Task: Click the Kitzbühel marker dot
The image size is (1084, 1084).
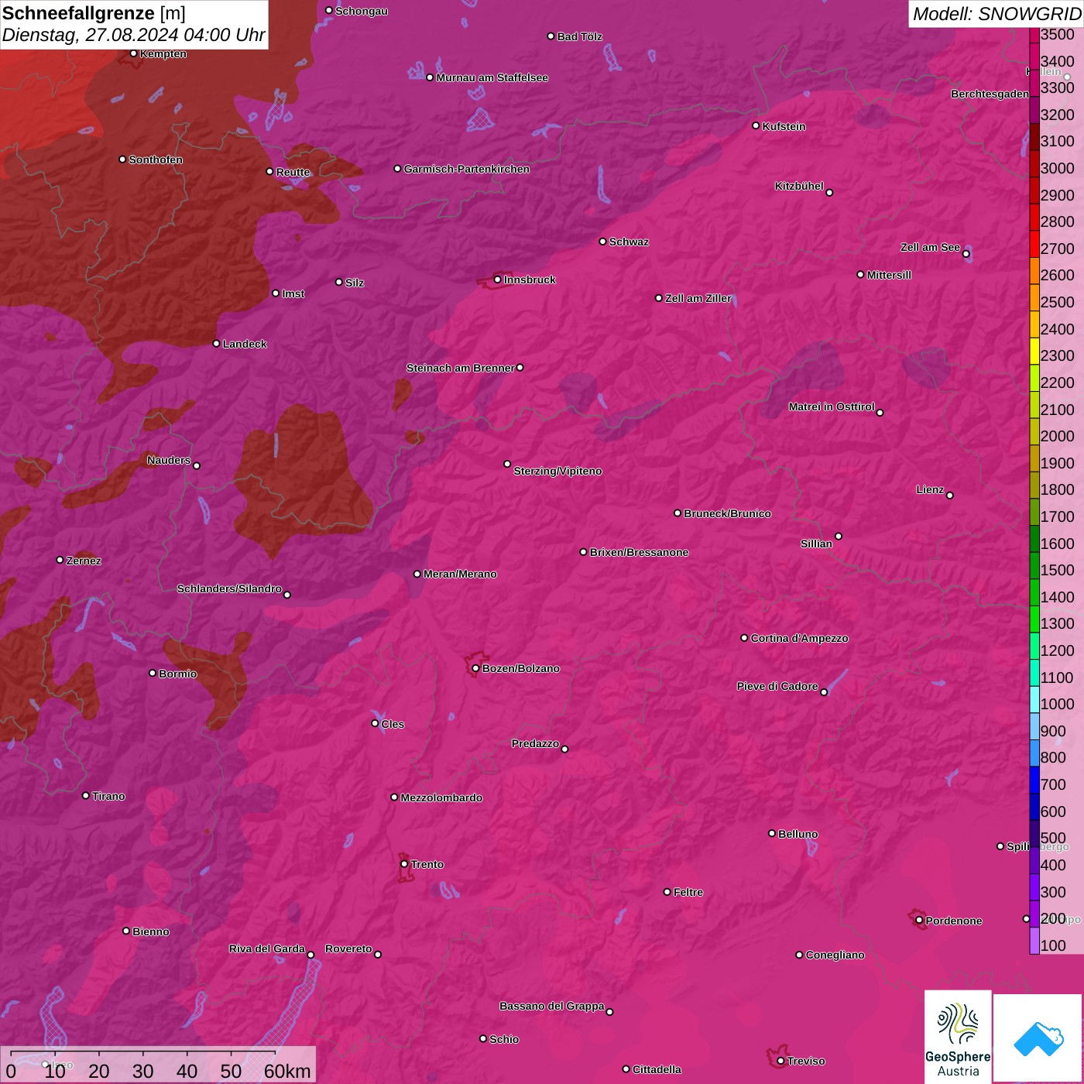Action: tap(829, 192)
